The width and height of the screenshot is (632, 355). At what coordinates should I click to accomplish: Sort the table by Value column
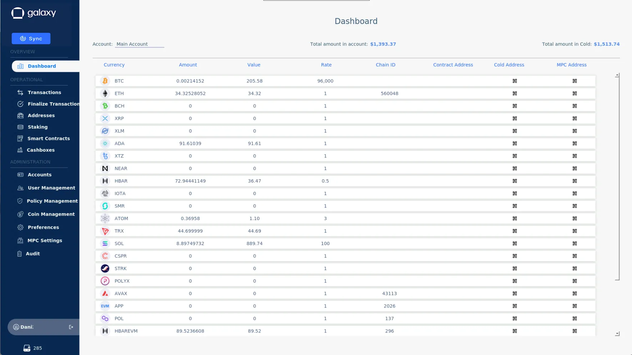pos(254,65)
